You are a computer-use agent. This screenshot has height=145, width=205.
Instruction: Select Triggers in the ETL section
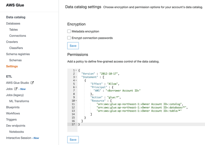11,120
